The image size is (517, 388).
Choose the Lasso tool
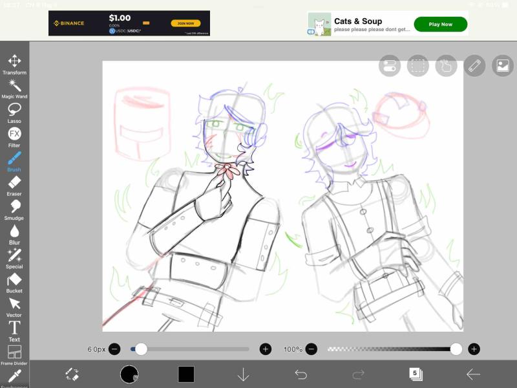tap(14, 113)
